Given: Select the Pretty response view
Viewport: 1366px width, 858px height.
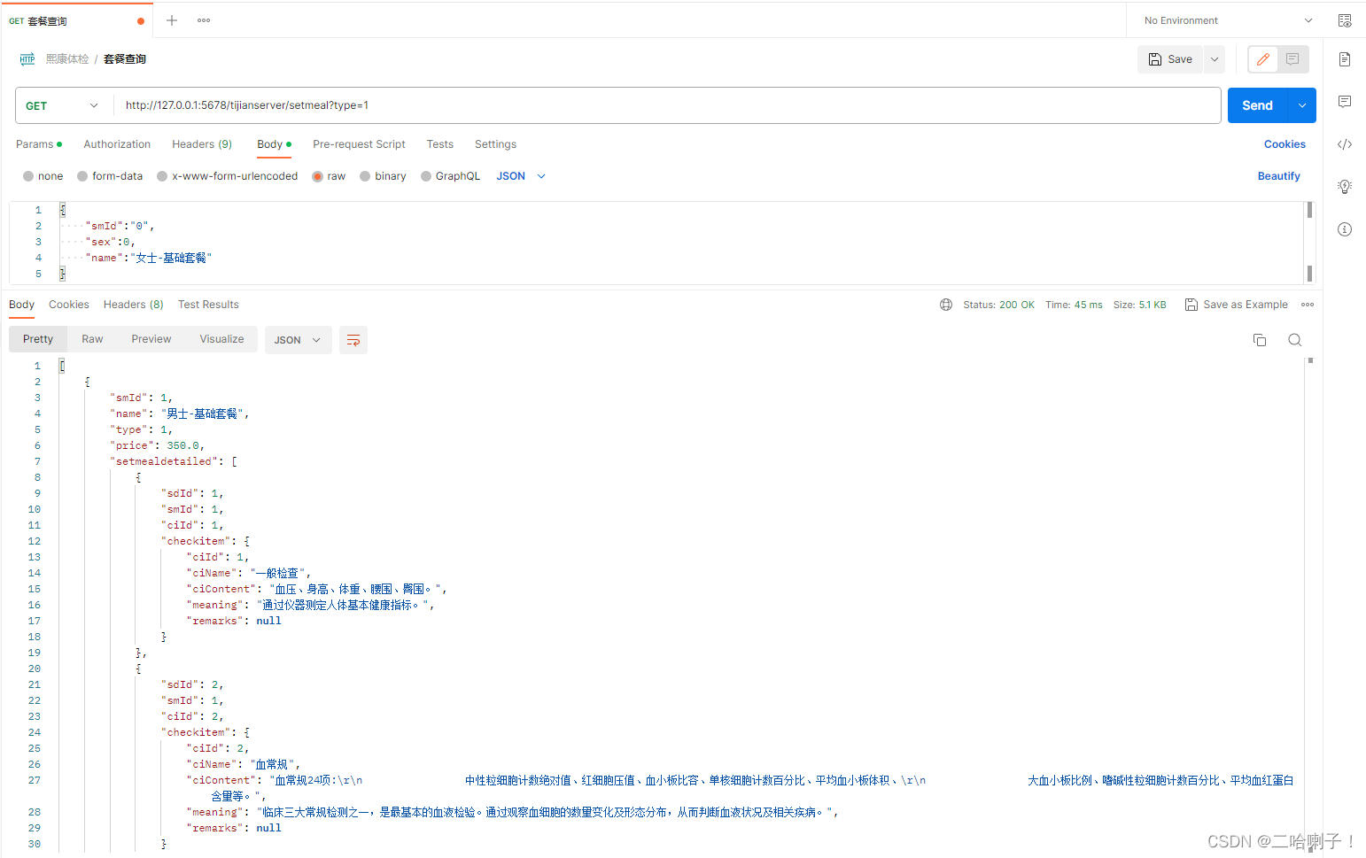Looking at the screenshot, I should (38, 339).
